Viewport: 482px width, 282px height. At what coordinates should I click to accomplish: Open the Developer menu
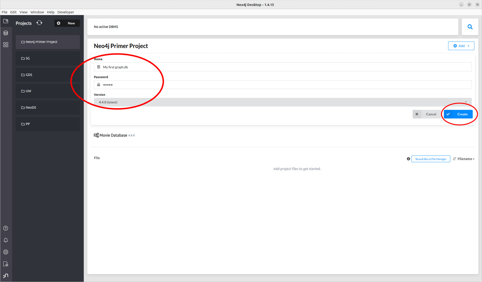point(66,12)
